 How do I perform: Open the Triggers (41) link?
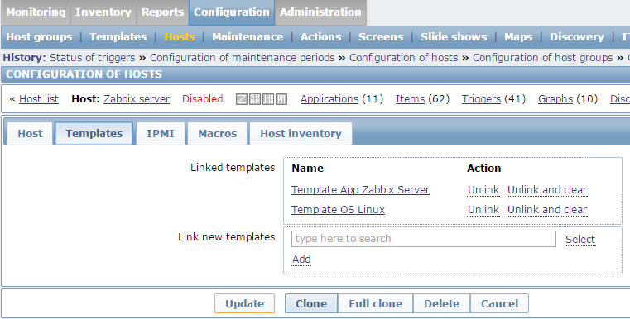pyautogui.click(x=481, y=98)
